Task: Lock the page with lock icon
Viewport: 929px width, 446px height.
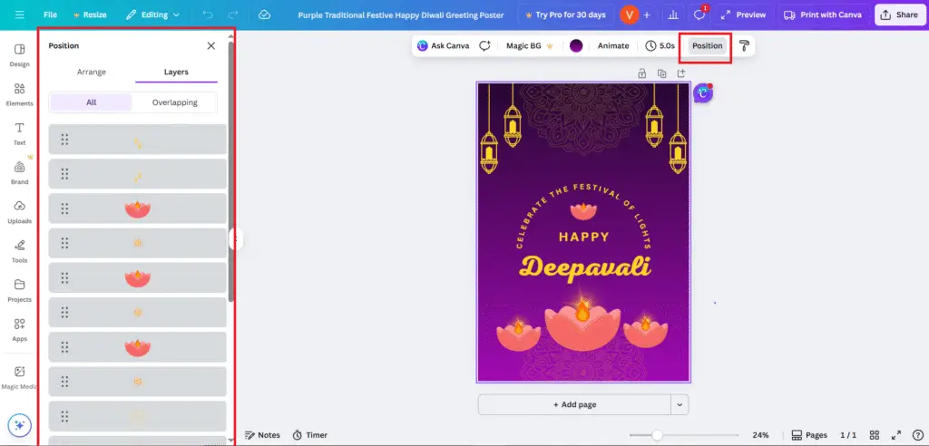Action: pyautogui.click(x=641, y=73)
